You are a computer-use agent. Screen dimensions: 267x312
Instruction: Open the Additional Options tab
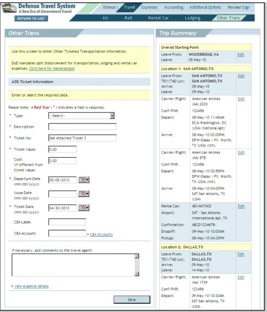tap(205, 7)
